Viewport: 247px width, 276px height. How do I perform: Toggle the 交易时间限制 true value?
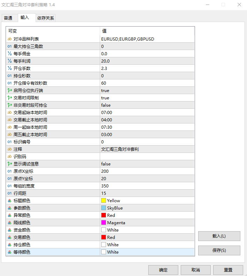(x=105, y=98)
